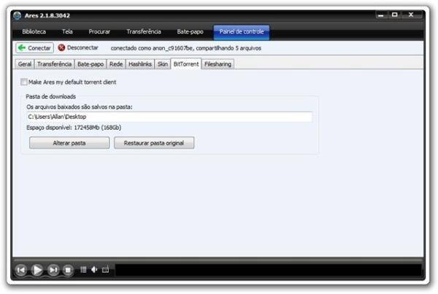Viewport: 438px width, 294px height.
Task: Click the black player track display area
Action: pyautogui.click(x=269, y=270)
